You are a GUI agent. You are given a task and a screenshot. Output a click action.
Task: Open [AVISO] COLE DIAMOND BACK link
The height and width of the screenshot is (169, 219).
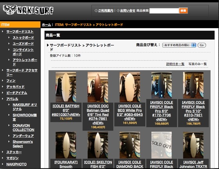coord(130,164)
